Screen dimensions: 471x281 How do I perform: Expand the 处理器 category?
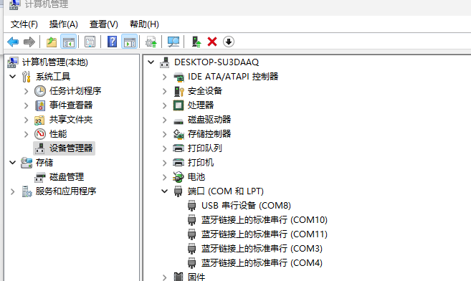(165, 105)
